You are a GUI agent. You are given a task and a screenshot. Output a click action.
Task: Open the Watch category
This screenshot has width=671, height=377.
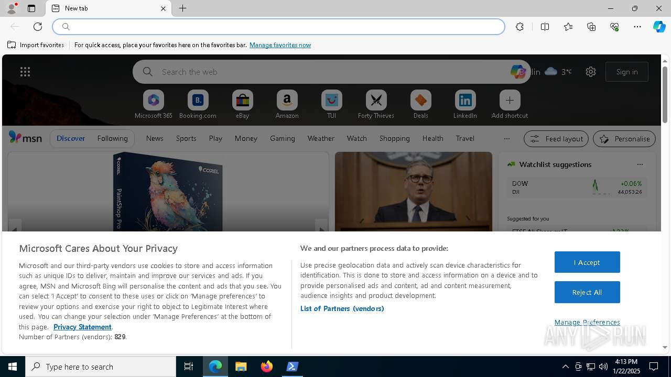click(x=357, y=138)
